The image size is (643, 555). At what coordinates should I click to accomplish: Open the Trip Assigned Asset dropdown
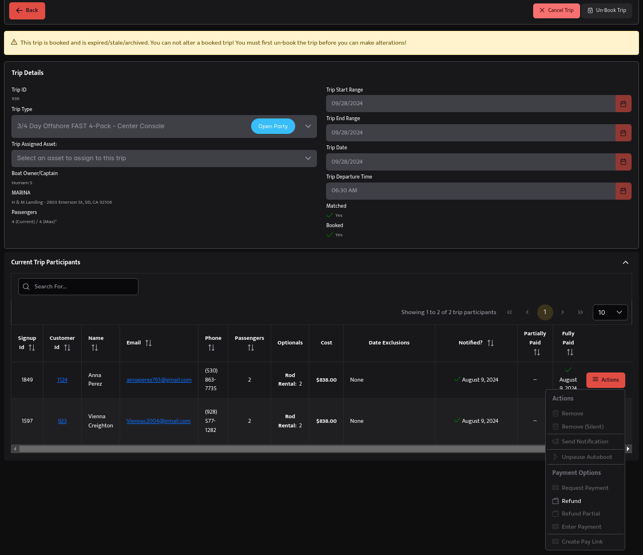(x=308, y=158)
